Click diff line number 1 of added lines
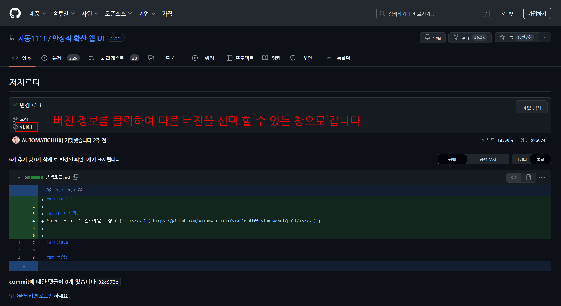561x306 pixels. point(34,199)
